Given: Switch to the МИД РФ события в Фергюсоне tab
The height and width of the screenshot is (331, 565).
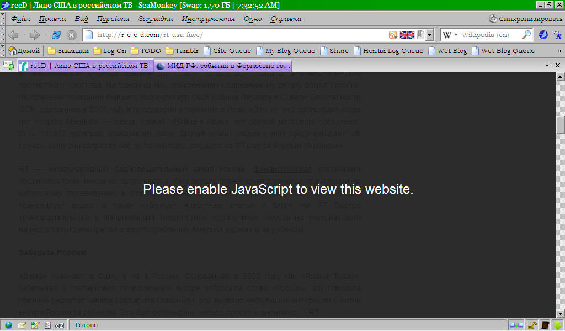Looking at the screenshot, I should (223, 66).
